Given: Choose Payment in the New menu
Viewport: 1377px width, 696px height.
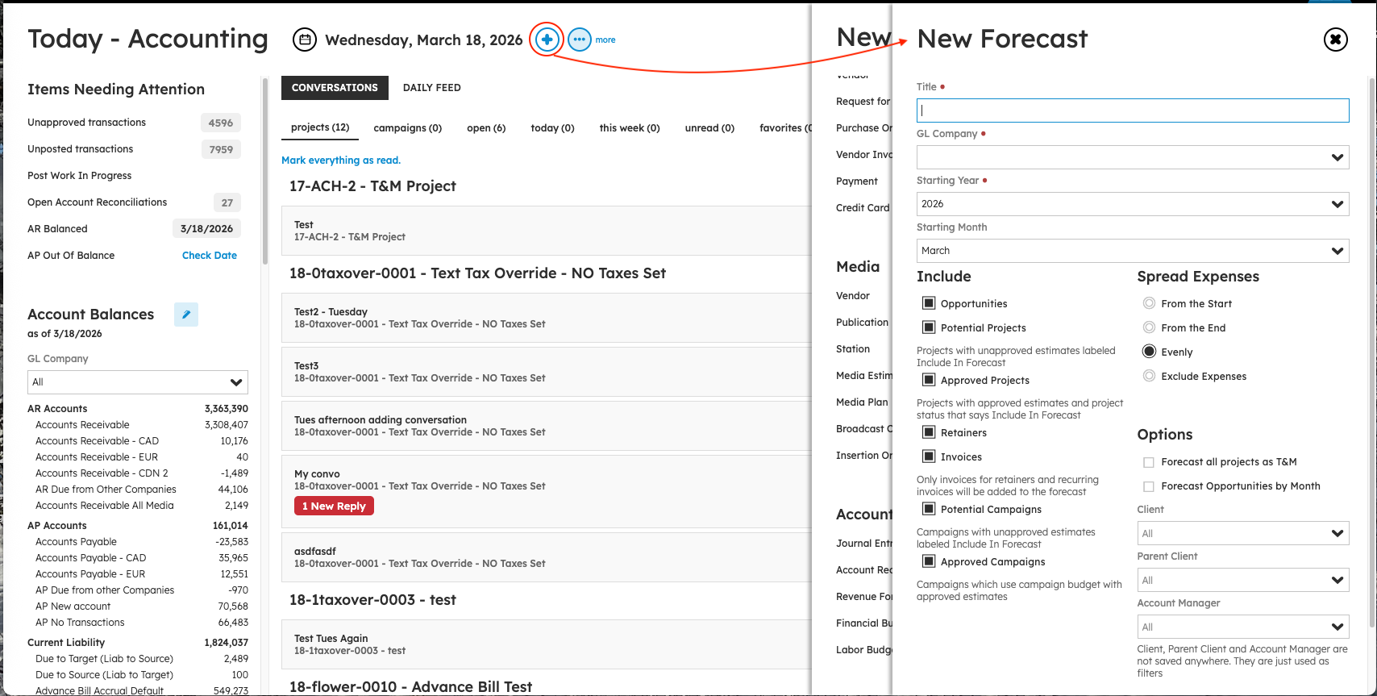Looking at the screenshot, I should click(857, 181).
